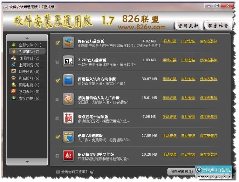Select 全部软件 (41) category

(27, 45)
